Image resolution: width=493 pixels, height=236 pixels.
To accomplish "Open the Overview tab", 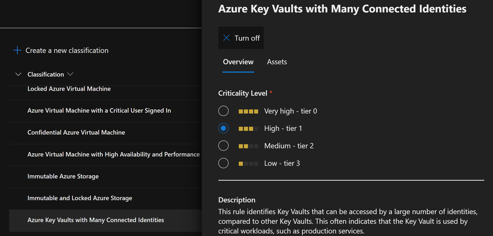I will point(238,62).
